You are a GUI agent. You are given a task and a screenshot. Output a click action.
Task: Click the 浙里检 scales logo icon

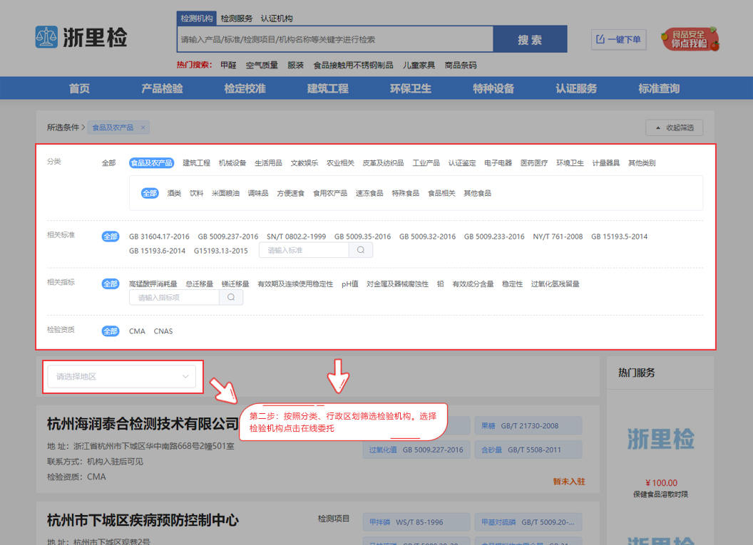click(x=46, y=37)
